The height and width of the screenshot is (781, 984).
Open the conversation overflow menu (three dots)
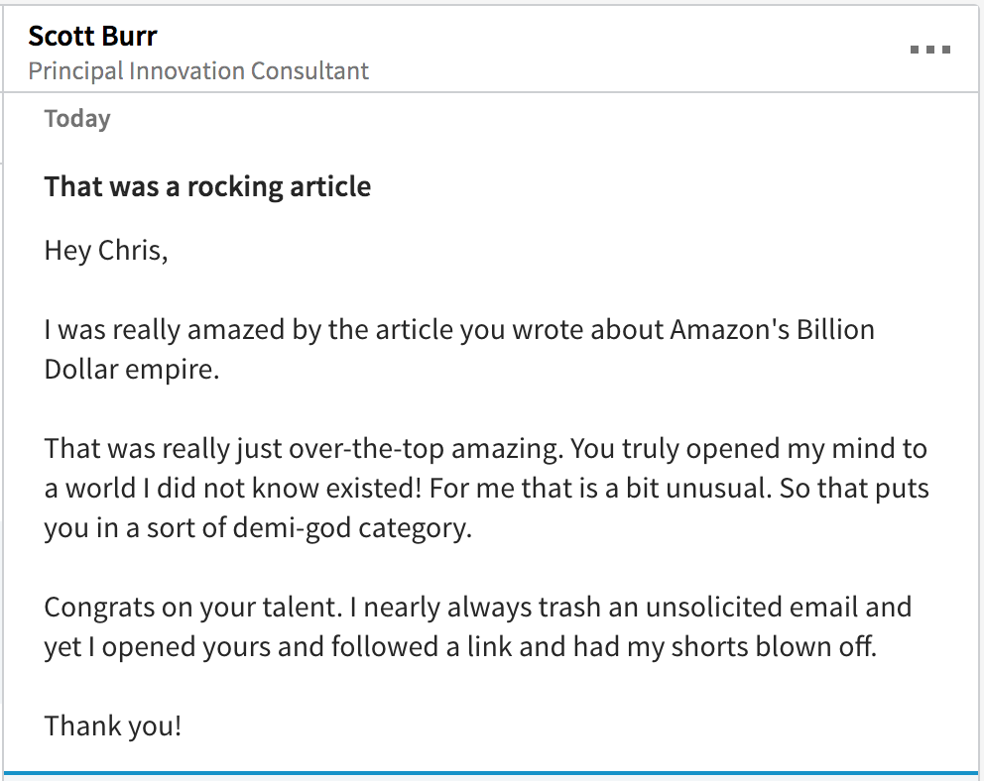(929, 48)
